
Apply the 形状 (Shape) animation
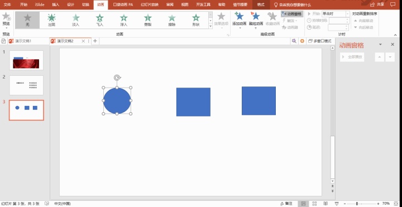(196, 20)
